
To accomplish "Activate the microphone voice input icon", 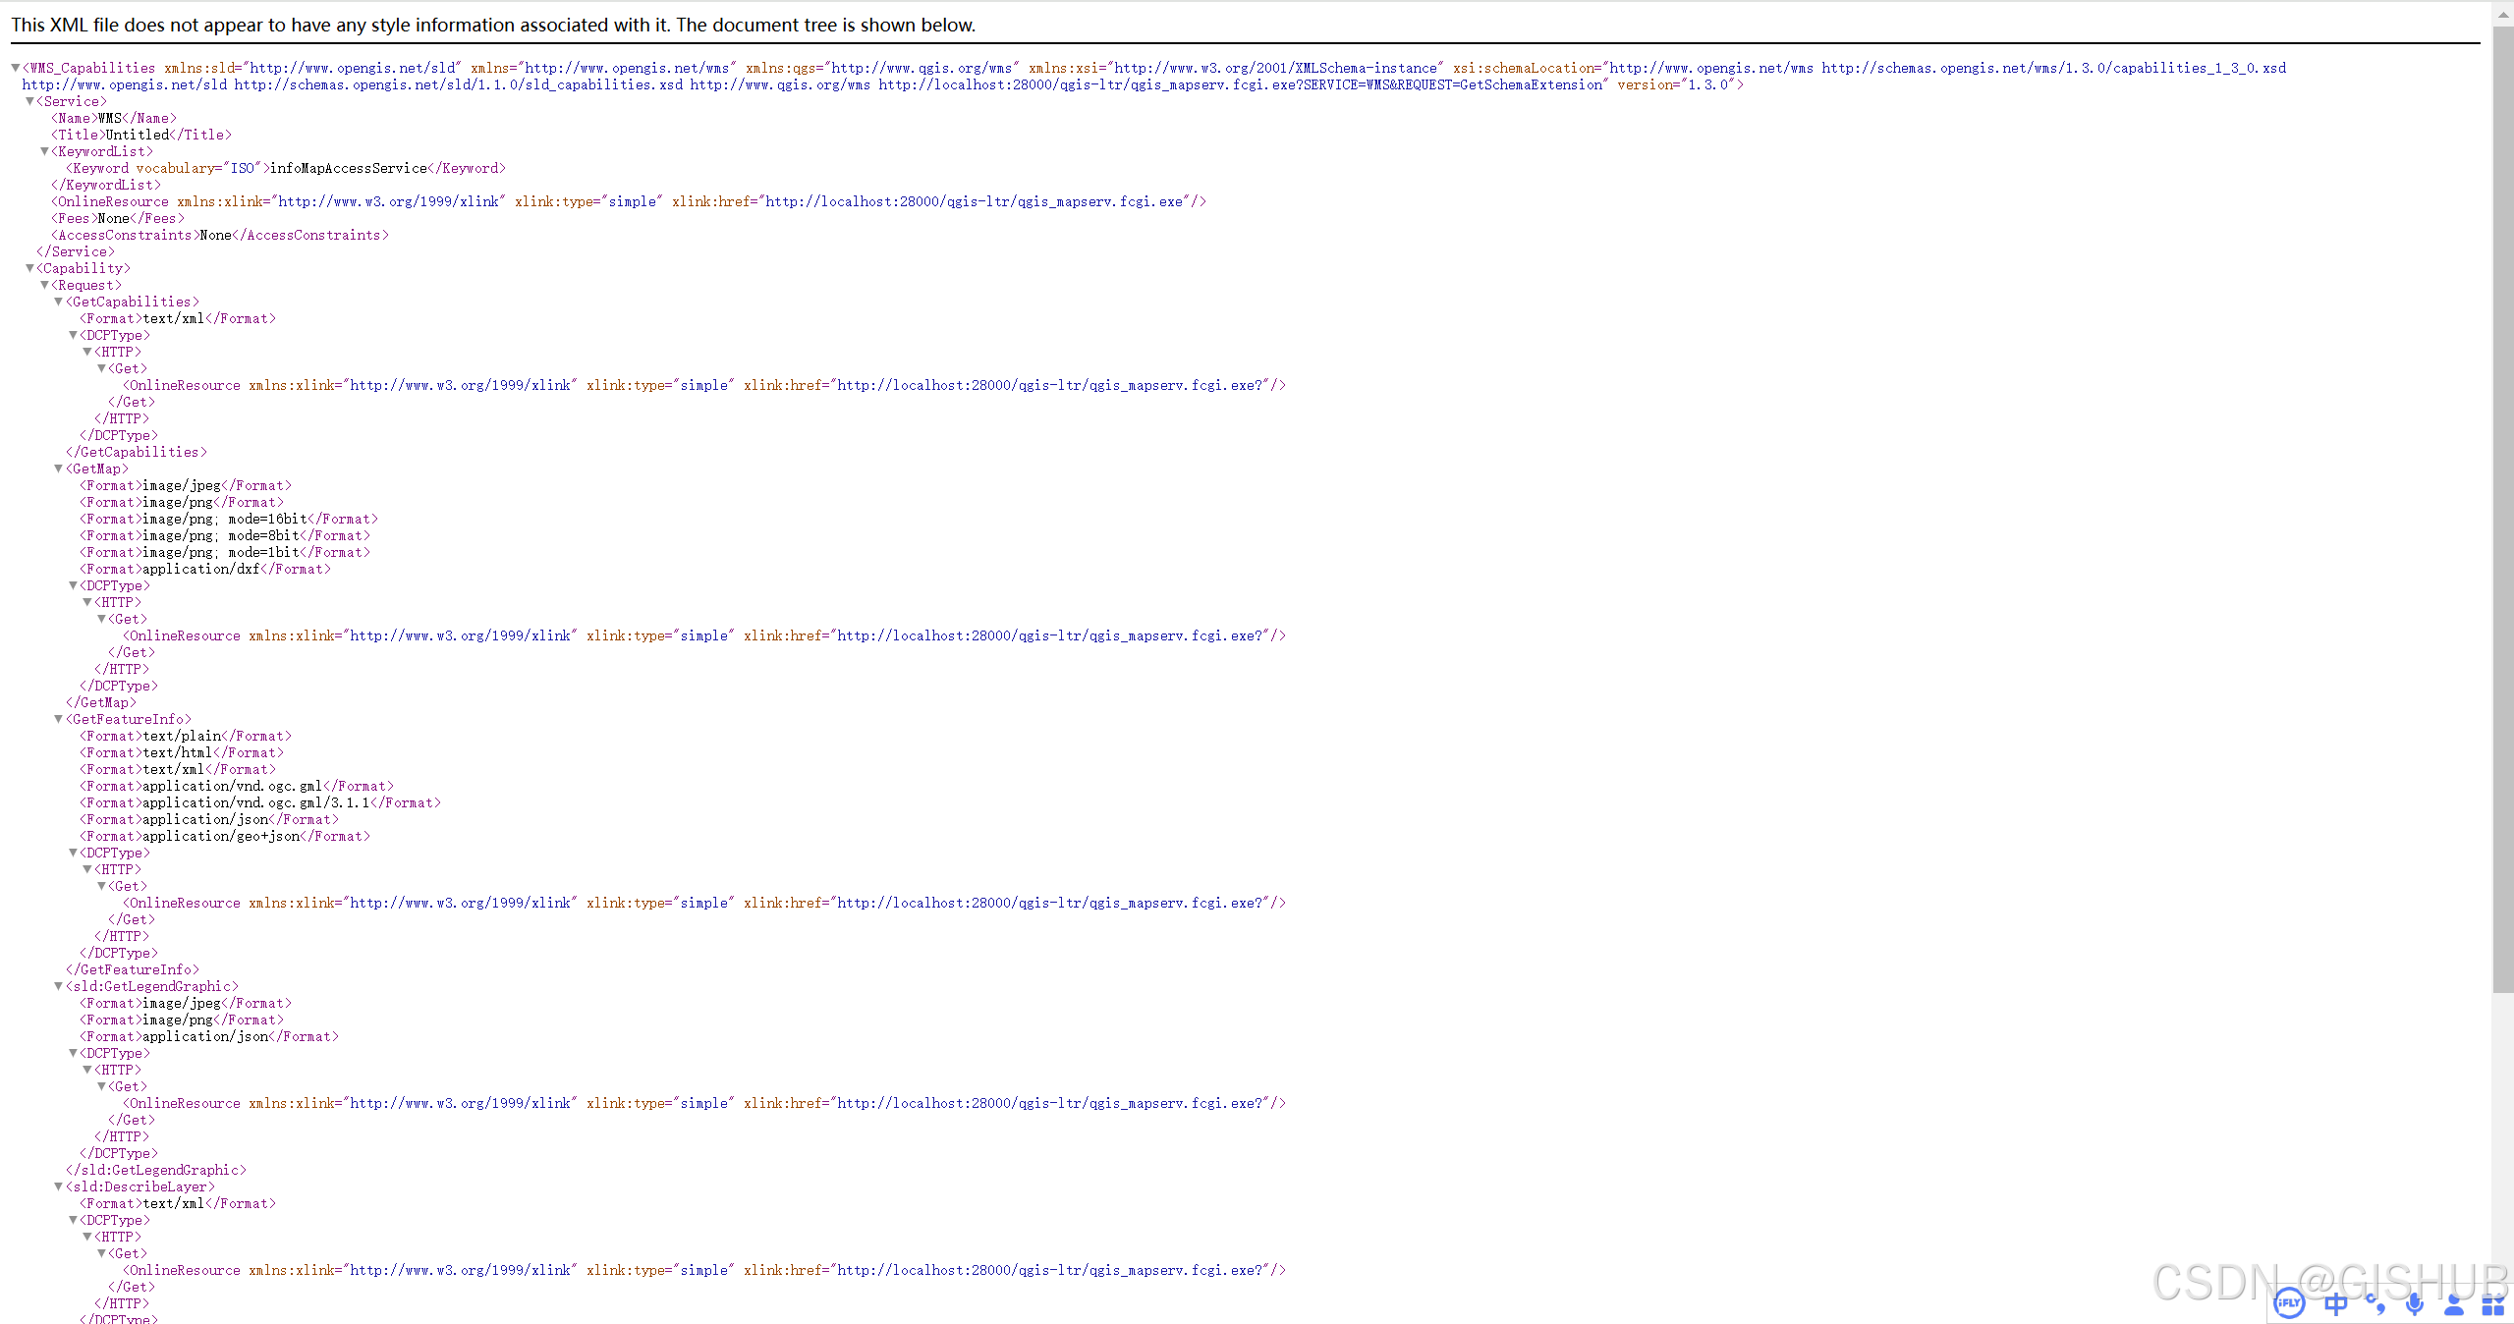I will 2415,1303.
